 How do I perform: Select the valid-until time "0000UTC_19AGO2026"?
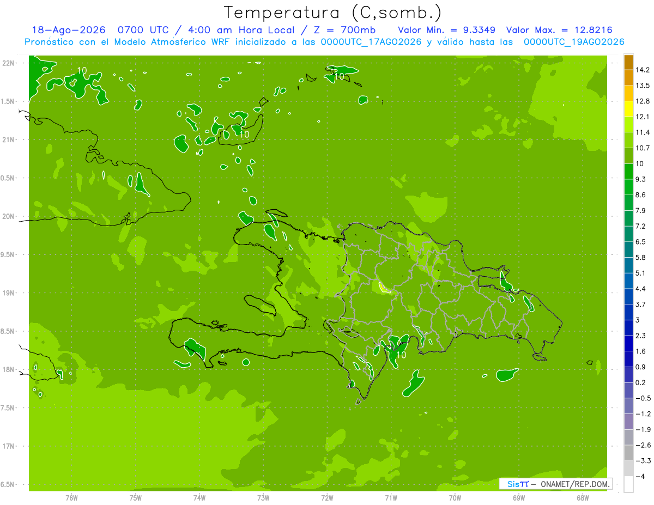point(573,42)
